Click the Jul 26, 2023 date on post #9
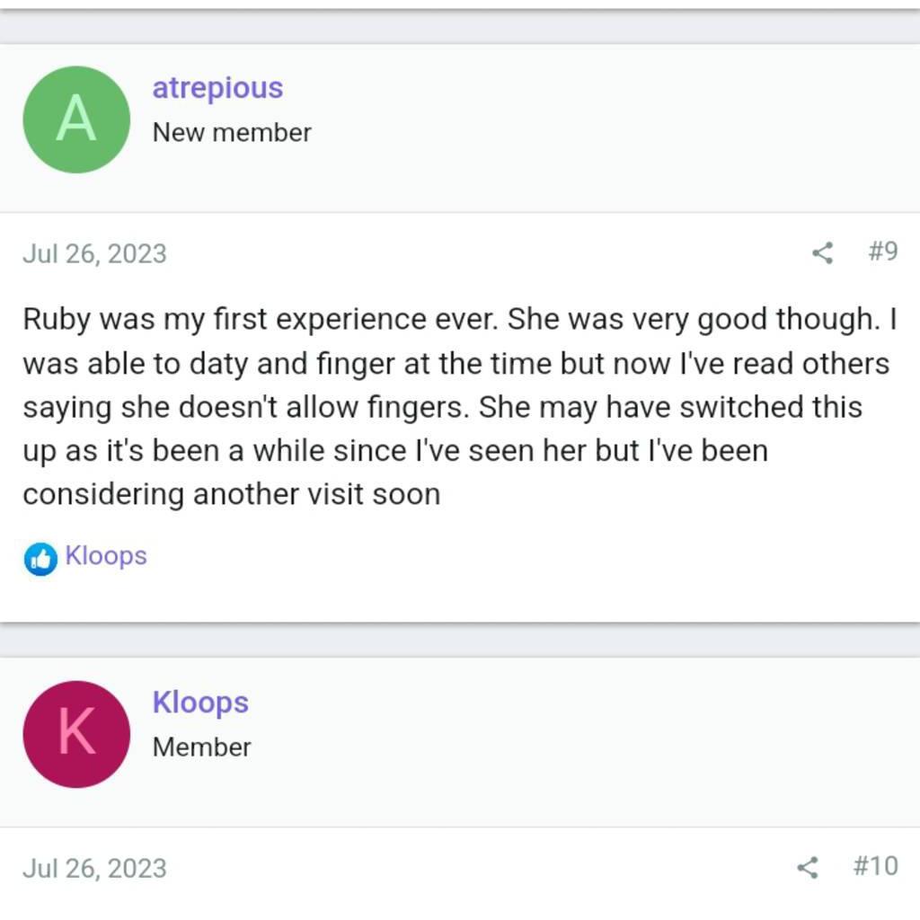Viewport: 920px width, 920px height. click(95, 254)
